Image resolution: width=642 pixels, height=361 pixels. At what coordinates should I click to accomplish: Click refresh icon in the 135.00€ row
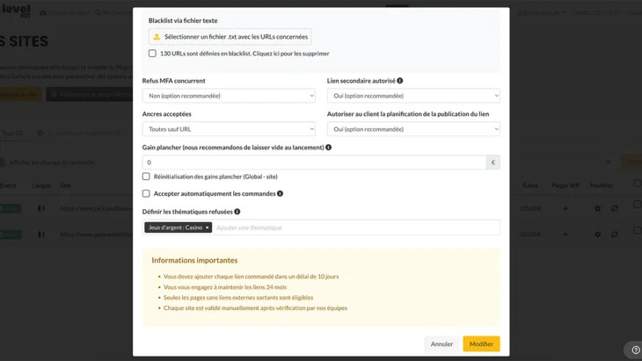615,208
